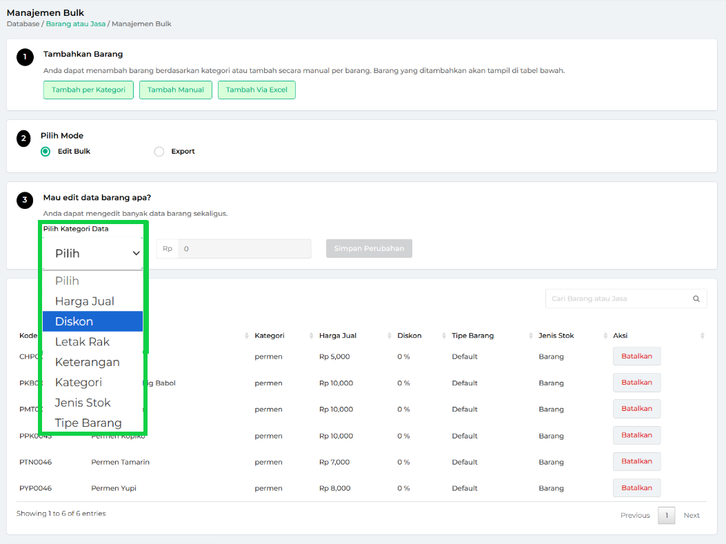This screenshot has height=544, width=726.
Task: Choose Diskon from the dropdown list
Action: pyautogui.click(x=92, y=321)
